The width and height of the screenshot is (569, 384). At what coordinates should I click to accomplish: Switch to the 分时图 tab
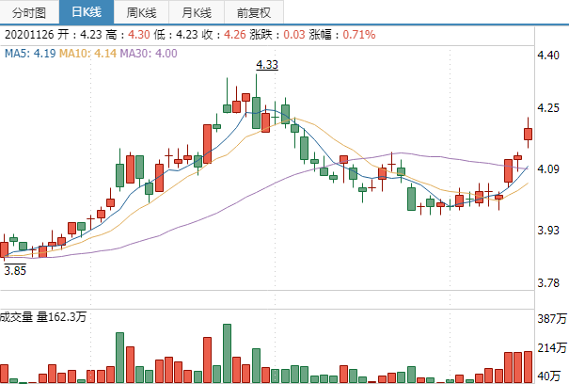(29, 13)
